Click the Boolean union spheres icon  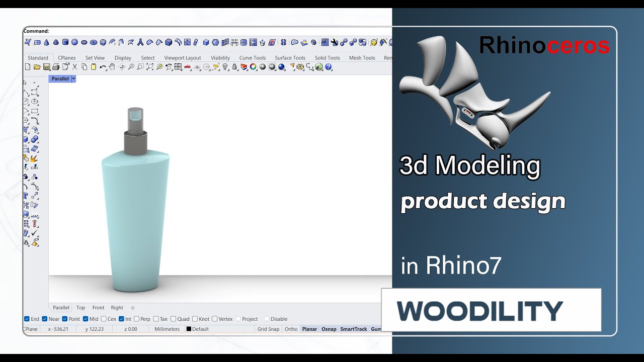[35, 139]
